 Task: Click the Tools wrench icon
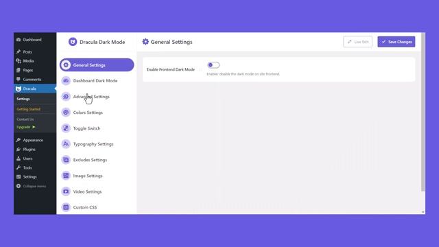coord(19,167)
